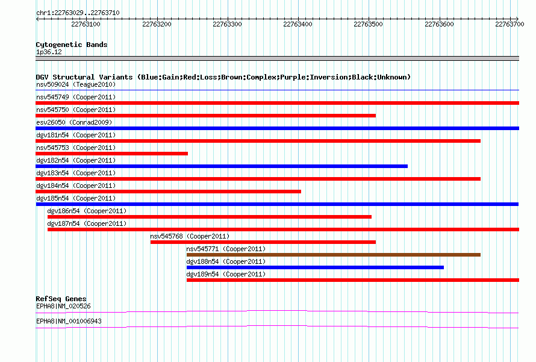Click the dgv181n54 (Cooper2011) label
The image size is (536, 362).
(x=76, y=135)
